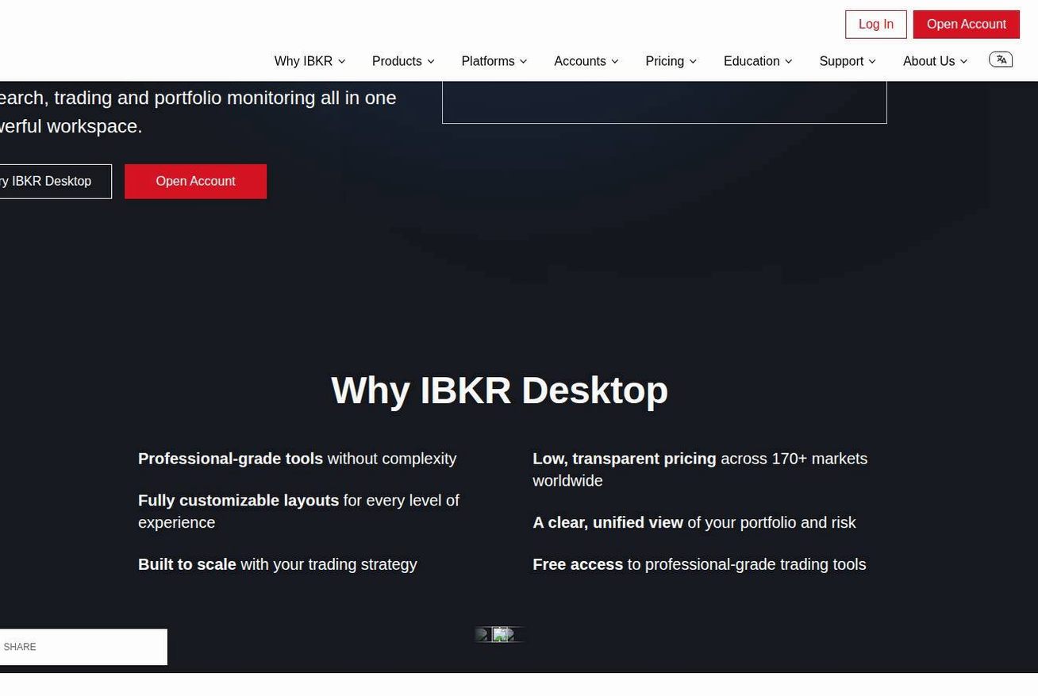
Task: Click the language selector icon
Action: [x=1001, y=60]
